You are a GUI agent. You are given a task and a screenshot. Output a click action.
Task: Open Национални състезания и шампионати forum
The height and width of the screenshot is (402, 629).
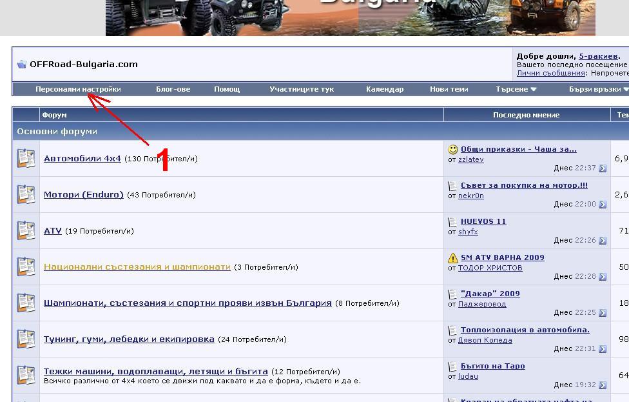point(137,267)
